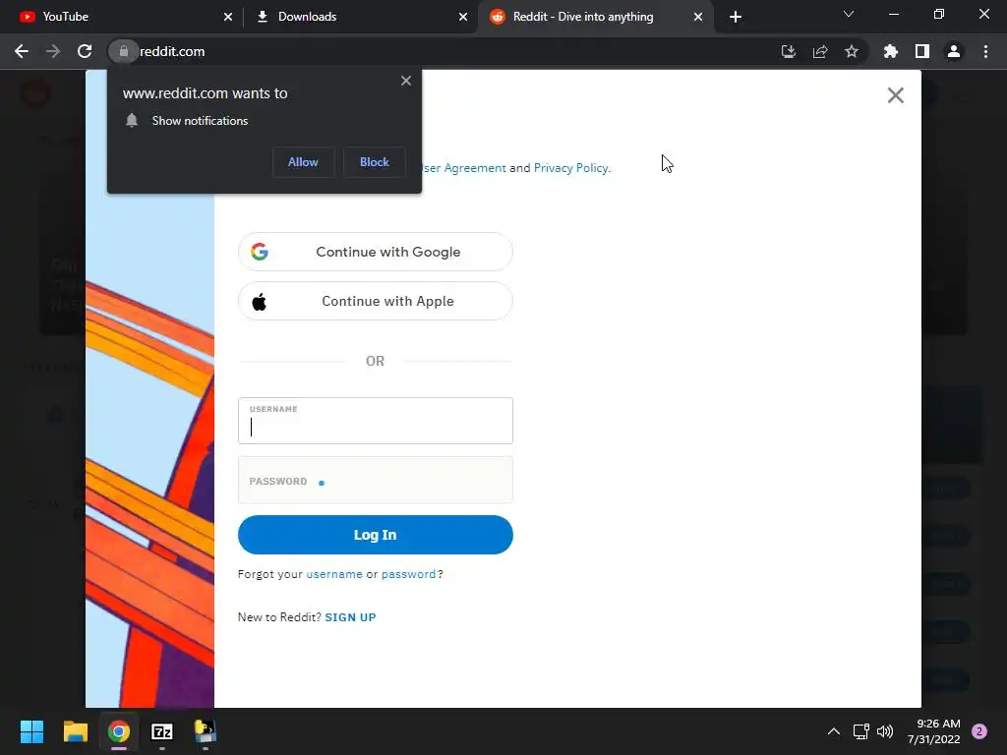Switch to the YouTube tab
This screenshot has width=1007, height=755.
[x=122, y=17]
